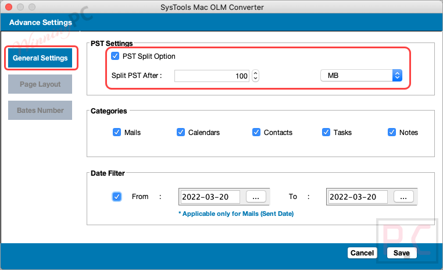Uncheck the Calendars category checkbox

[x=181, y=132]
